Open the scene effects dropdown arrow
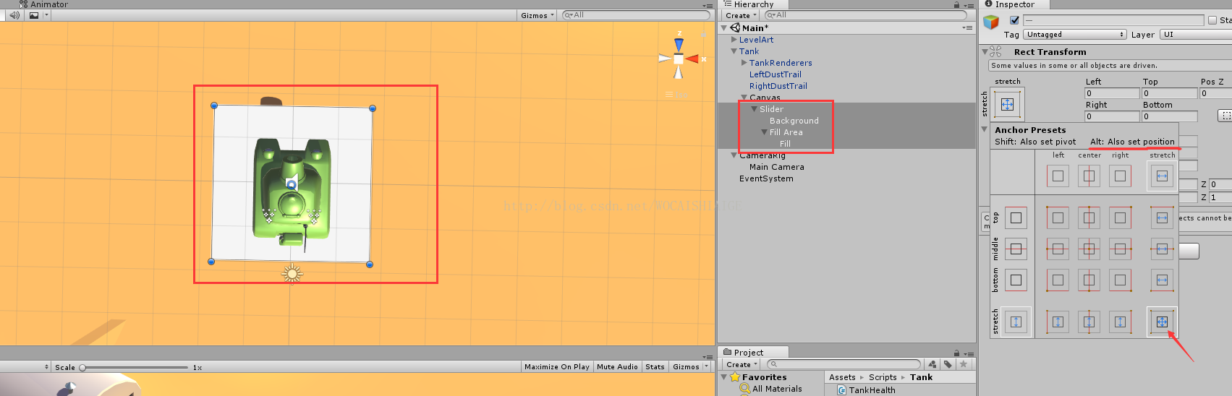Viewport: 1232px width, 396px height. pyautogui.click(x=46, y=15)
